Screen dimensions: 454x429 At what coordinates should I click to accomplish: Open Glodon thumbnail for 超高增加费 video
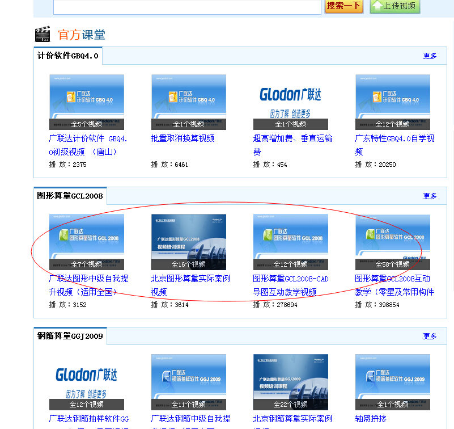(x=291, y=102)
